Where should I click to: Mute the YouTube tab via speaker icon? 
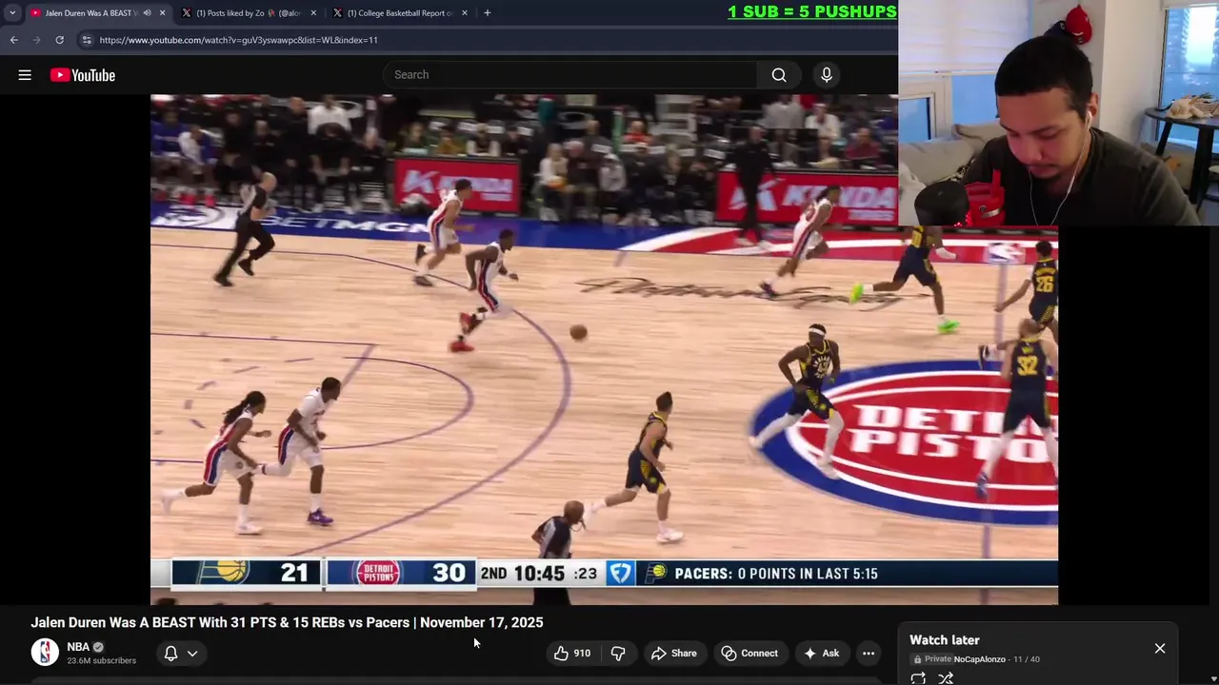[x=147, y=13]
